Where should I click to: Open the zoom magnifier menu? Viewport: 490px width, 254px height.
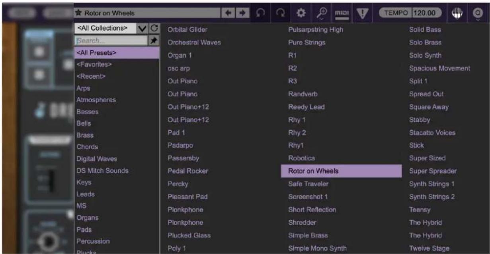click(x=321, y=13)
